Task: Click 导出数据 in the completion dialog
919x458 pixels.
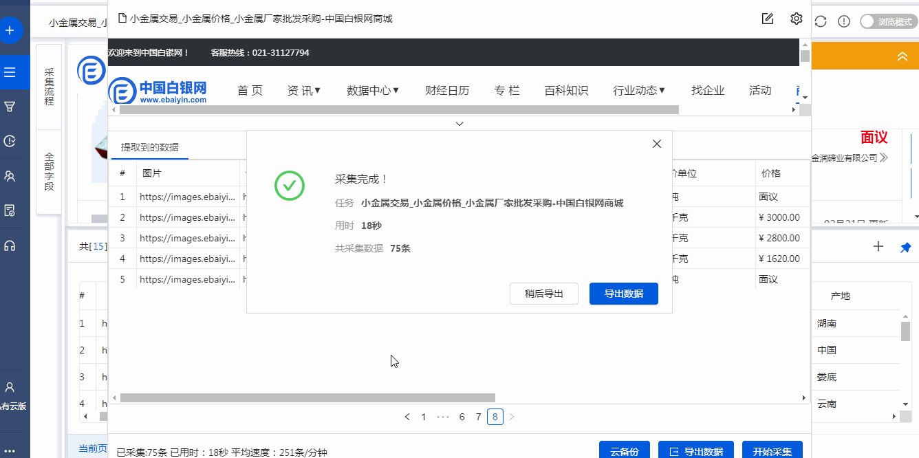Action: pyautogui.click(x=624, y=294)
